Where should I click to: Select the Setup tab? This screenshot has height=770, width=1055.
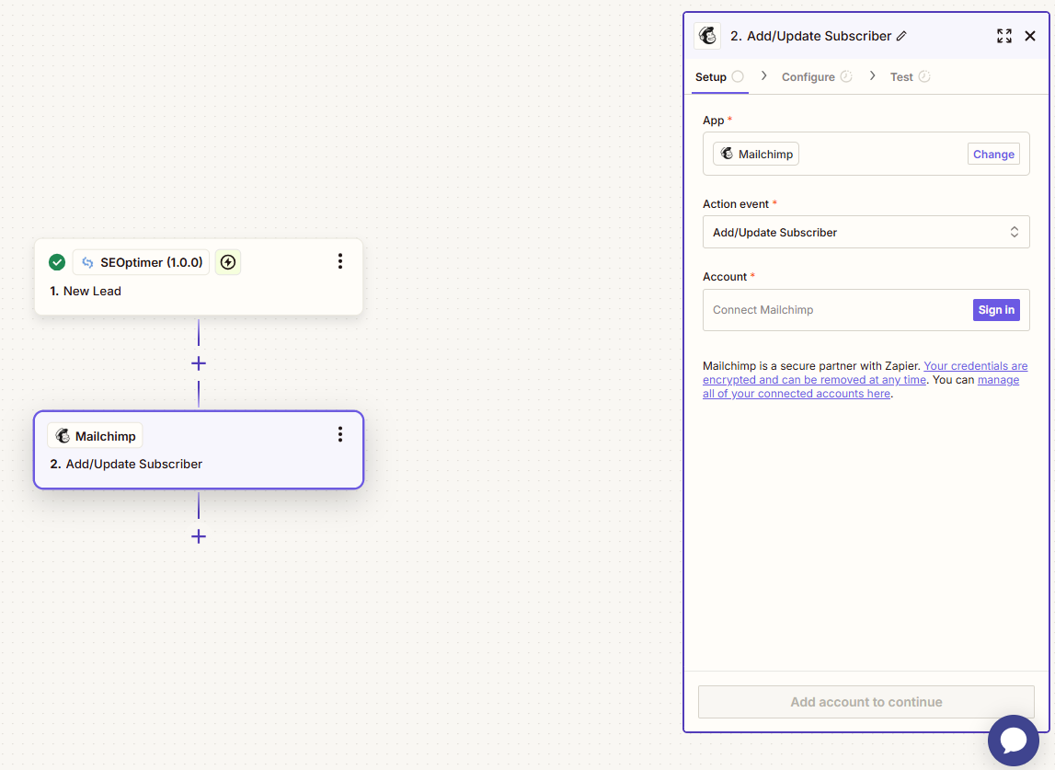coord(711,77)
